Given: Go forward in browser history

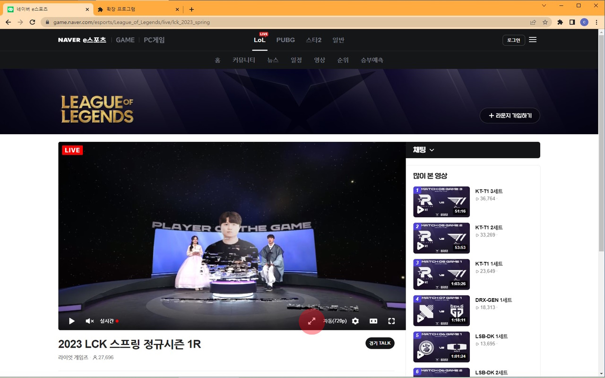Looking at the screenshot, I should (20, 22).
